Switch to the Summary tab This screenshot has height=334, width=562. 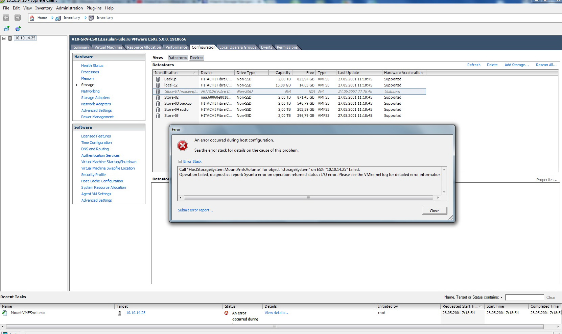(81, 47)
